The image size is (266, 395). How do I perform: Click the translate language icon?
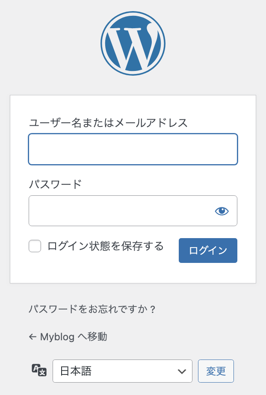(39, 370)
